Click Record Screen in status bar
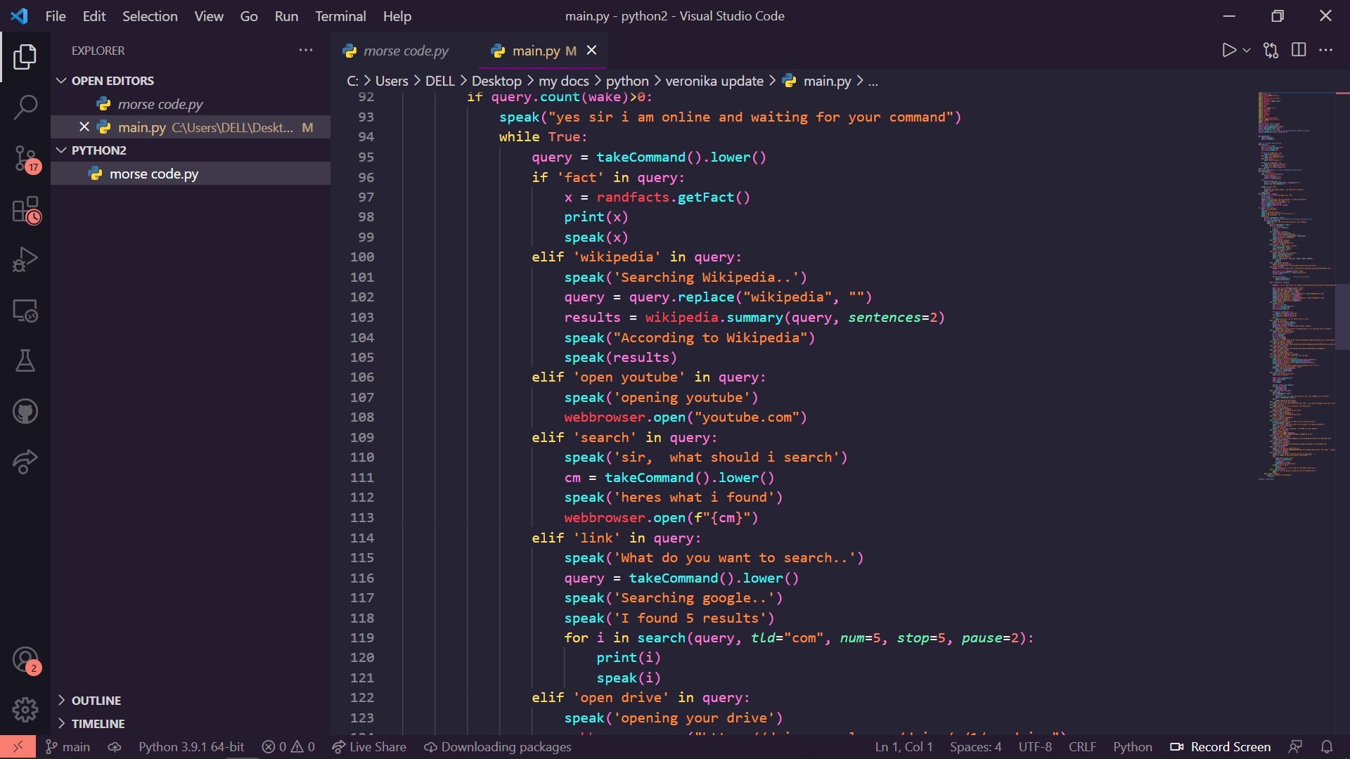1350x759 pixels. [1221, 746]
